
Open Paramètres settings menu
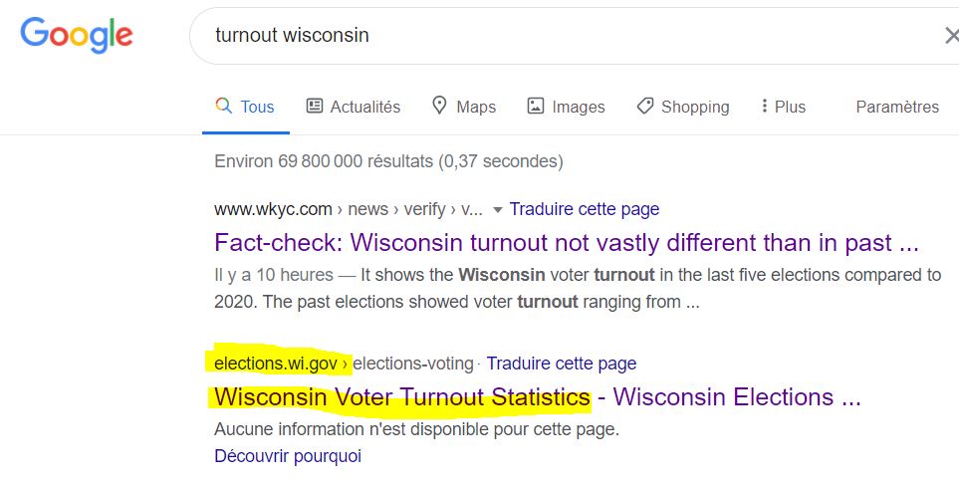tap(897, 107)
